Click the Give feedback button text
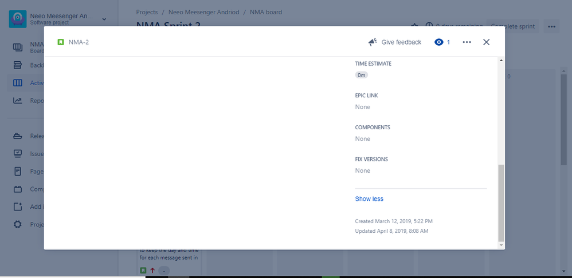 pos(401,42)
